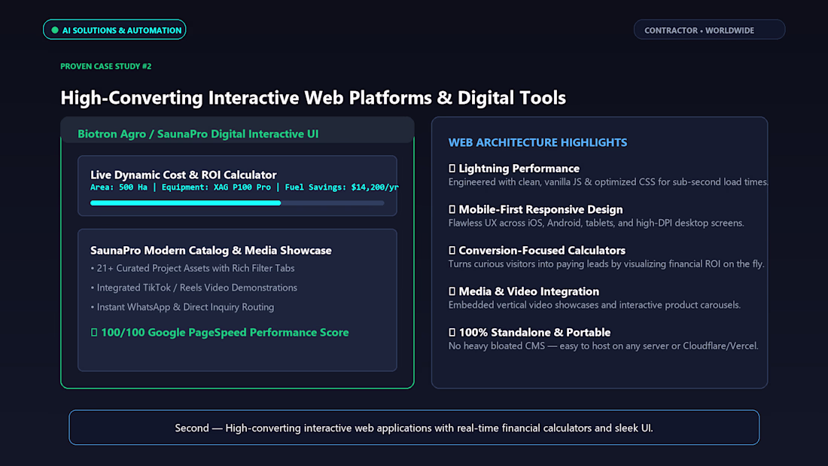Click the green status dot in the AI Solutions badge
Image resolution: width=828 pixels, height=466 pixels.
click(55, 30)
